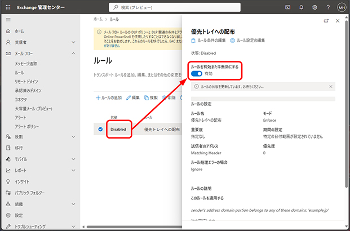
Task: Click the 設定 gear icon in sidebar
Action: tap(8, 215)
